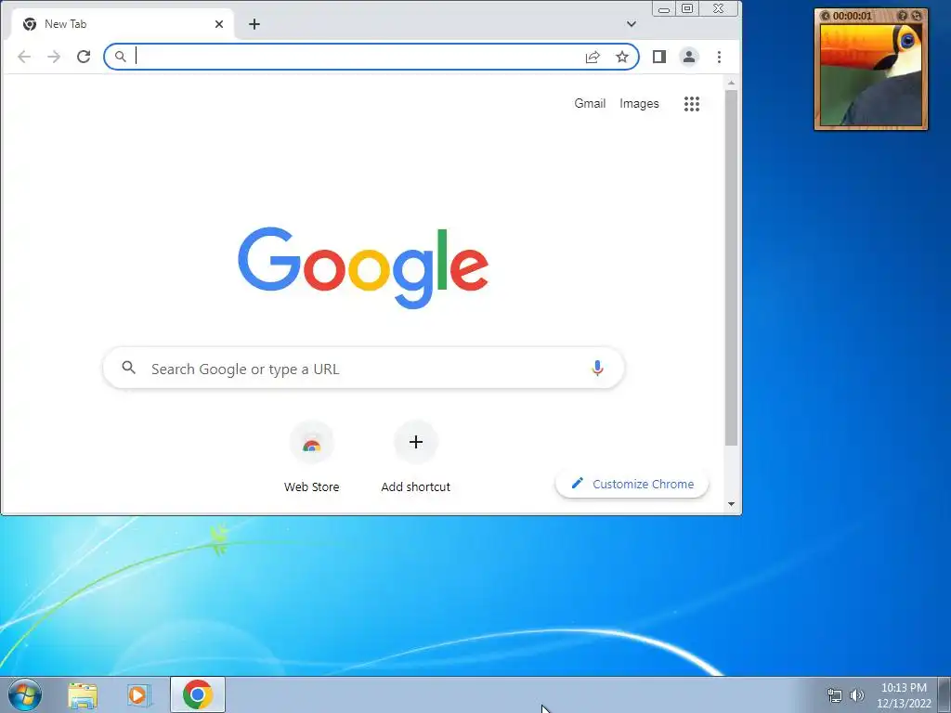Screen dimensions: 951x713
Task: Click the Show desktop strip
Action: pos(944,694)
